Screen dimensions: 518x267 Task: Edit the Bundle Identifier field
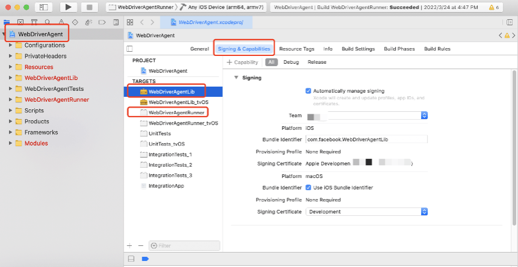click(x=367, y=140)
